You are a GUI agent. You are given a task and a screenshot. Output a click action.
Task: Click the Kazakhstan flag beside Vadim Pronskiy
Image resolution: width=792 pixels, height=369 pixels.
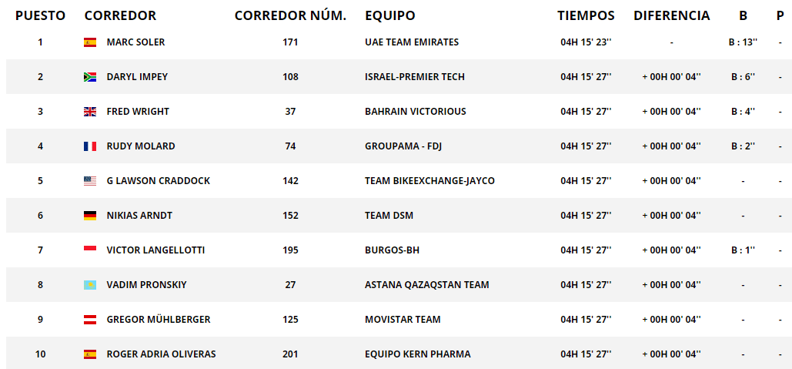(90, 285)
